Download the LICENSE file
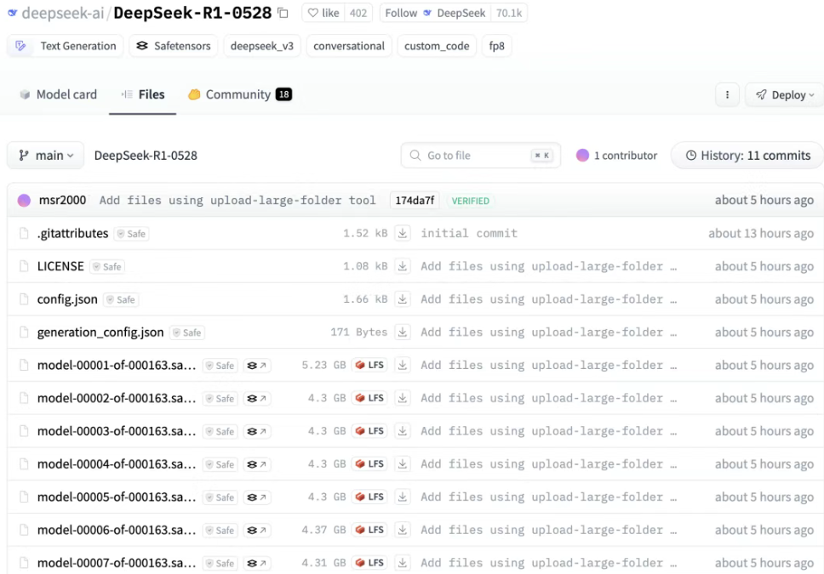Image resolution: width=824 pixels, height=574 pixels. click(x=403, y=266)
